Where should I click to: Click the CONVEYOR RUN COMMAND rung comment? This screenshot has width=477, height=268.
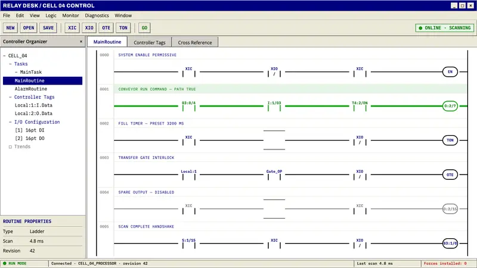[x=157, y=89]
